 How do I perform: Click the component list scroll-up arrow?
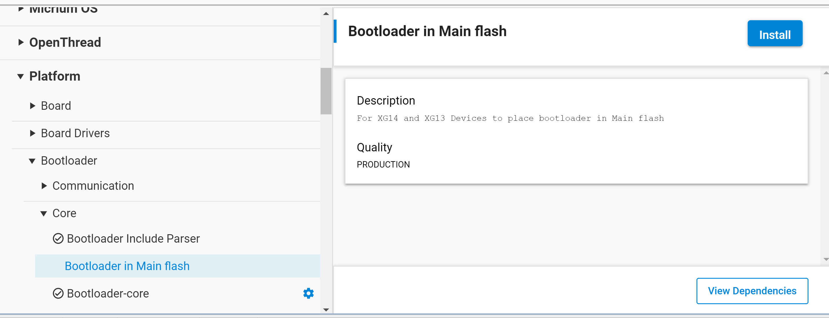pos(326,14)
